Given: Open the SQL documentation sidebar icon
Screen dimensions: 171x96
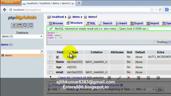Looking at the screenshot, I should click(x=31, y=26).
